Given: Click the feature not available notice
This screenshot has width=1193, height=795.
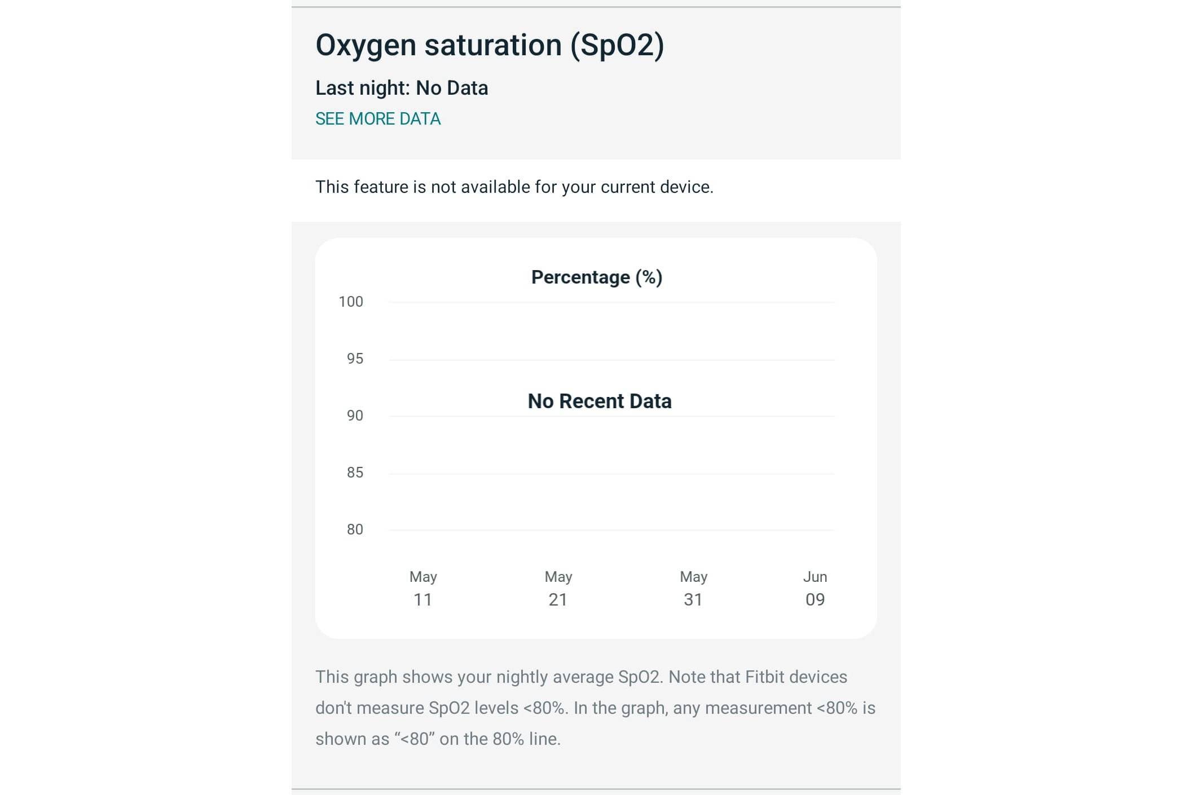Looking at the screenshot, I should [514, 187].
